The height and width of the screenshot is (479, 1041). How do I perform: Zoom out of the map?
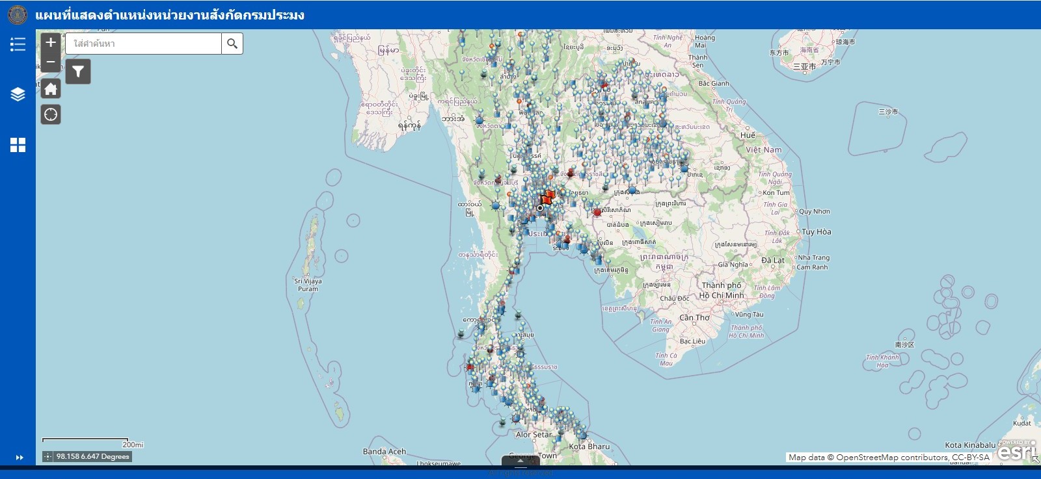(51, 62)
